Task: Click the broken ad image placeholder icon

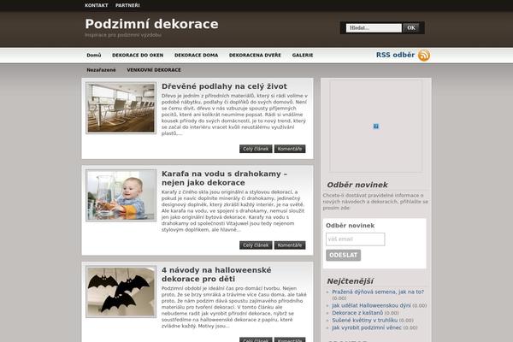Action: pyautogui.click(x=376, y=127)
